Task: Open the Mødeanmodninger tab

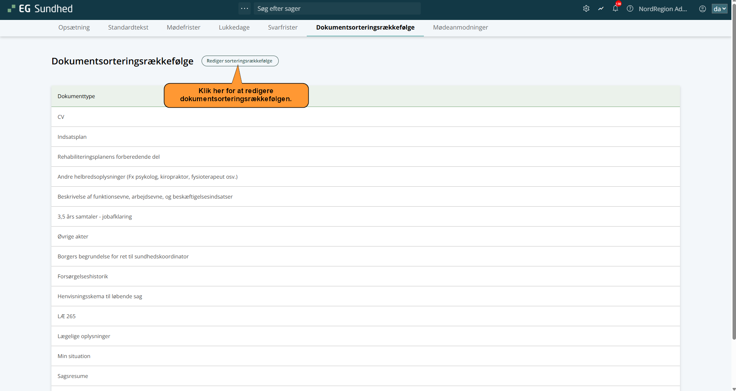Action: [x=460, y=27]
